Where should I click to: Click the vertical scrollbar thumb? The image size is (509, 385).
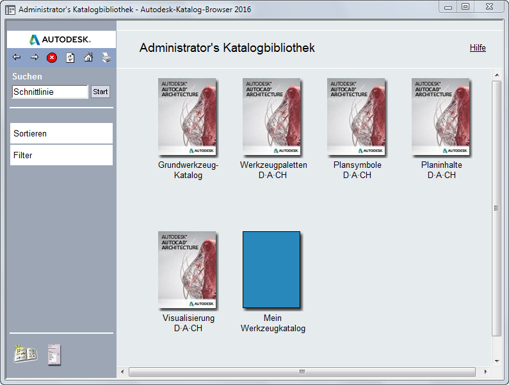pos(496,208)
